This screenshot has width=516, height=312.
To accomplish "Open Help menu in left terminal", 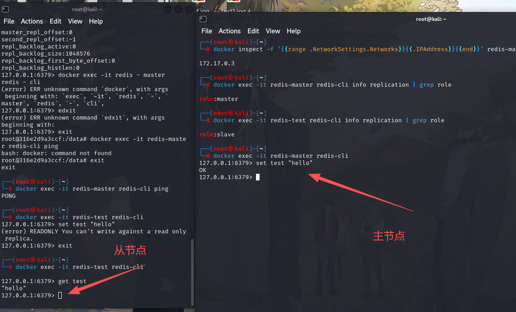I will [96, 21].
